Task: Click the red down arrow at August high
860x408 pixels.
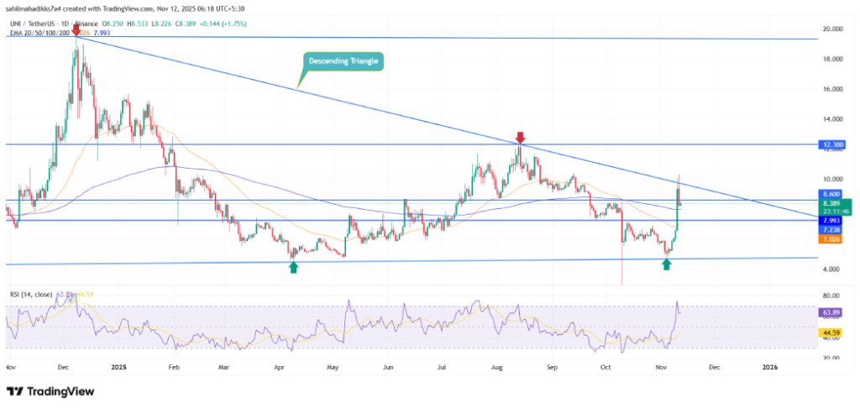Action: (521, 136)
